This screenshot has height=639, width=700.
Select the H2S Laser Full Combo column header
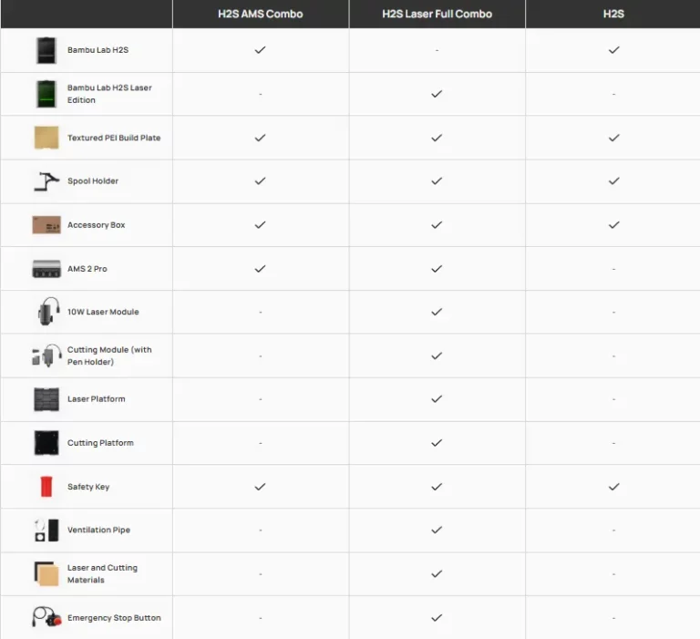[x=437, y=14]
